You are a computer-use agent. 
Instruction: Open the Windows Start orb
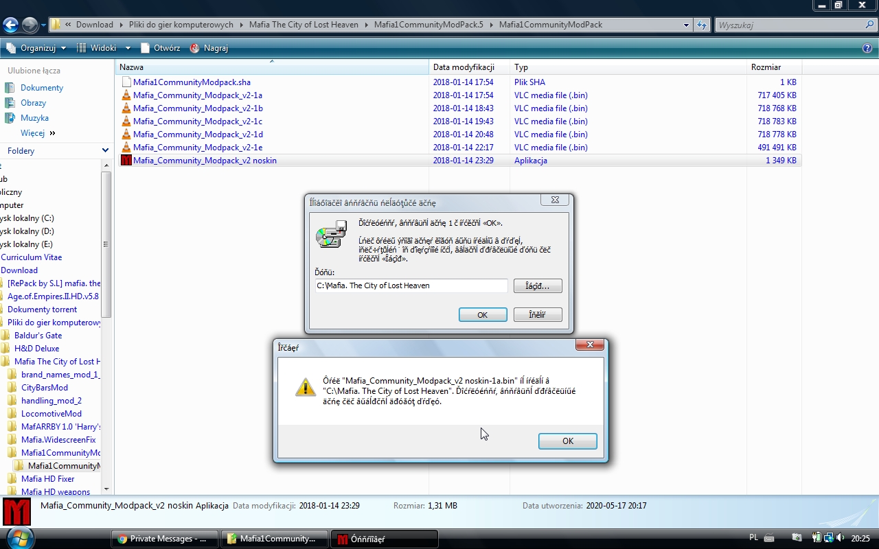tap(19, 537)
